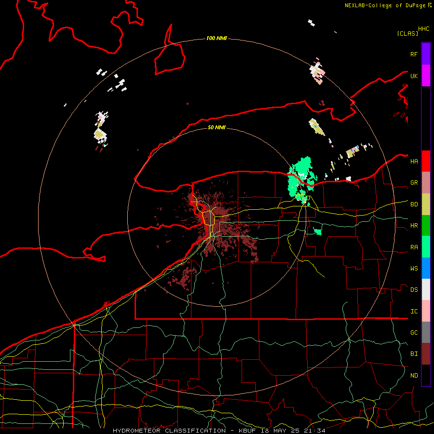Select the BD big drops color swatch
Screen dimensions: 434x434
point(426,204)
